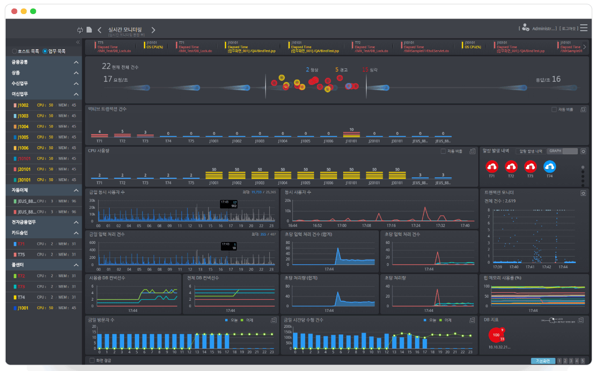The image size is (597, 371).
Task: Click the T71 server color icon in sidebar
Action: click(15, 244)
